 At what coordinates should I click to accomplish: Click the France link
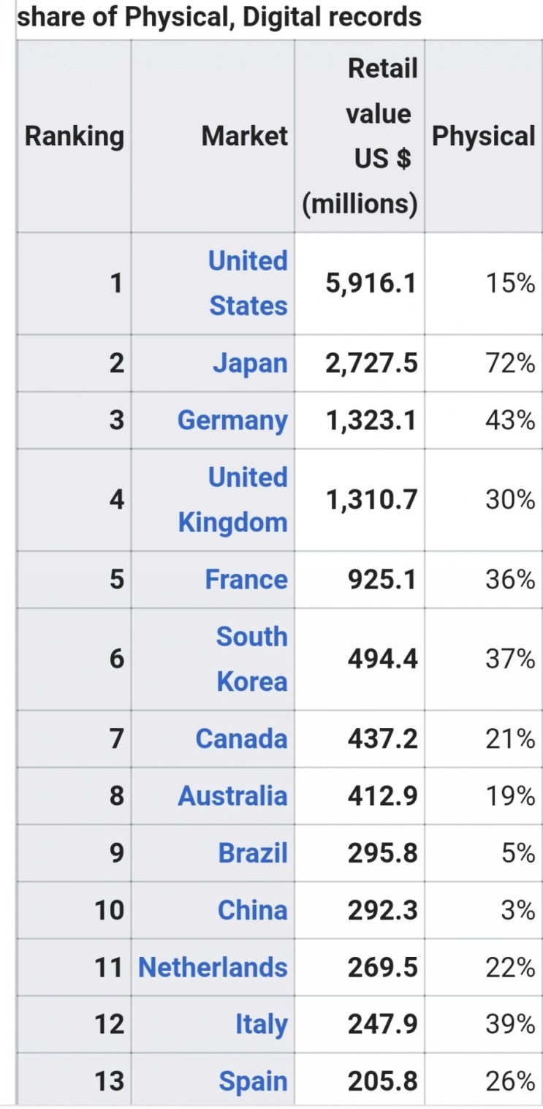click(x=246, y=580)
